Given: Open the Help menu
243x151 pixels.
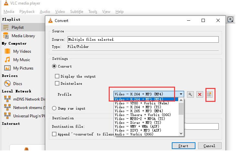Looking at the screenshot, I should (119, 12).
